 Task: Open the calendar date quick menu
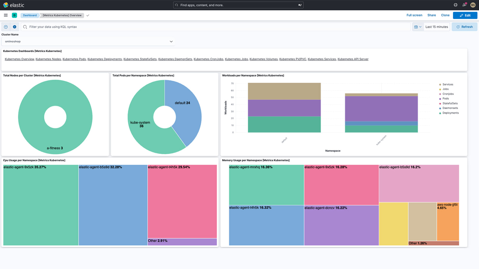click(418, 27)
